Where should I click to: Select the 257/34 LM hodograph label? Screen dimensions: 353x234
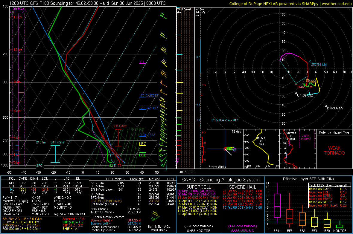coord(319,65)
